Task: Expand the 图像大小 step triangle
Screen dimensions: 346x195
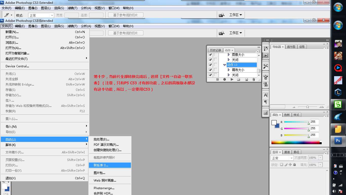Action: click(229, 55)
